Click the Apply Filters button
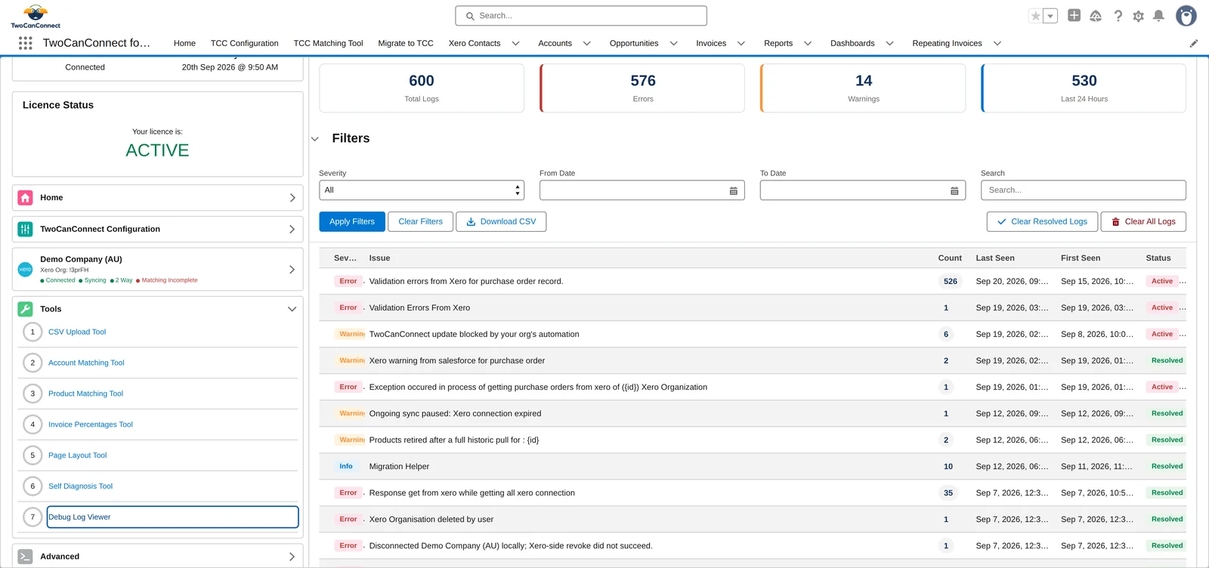Image resolution: width=1209 pixels, height=568 pixels. tap(352, 221)
